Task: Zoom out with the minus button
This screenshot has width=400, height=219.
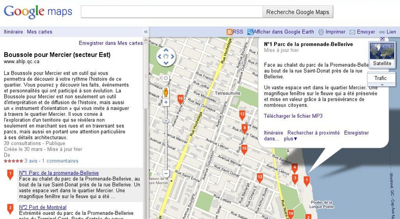Action: [166, 174]
